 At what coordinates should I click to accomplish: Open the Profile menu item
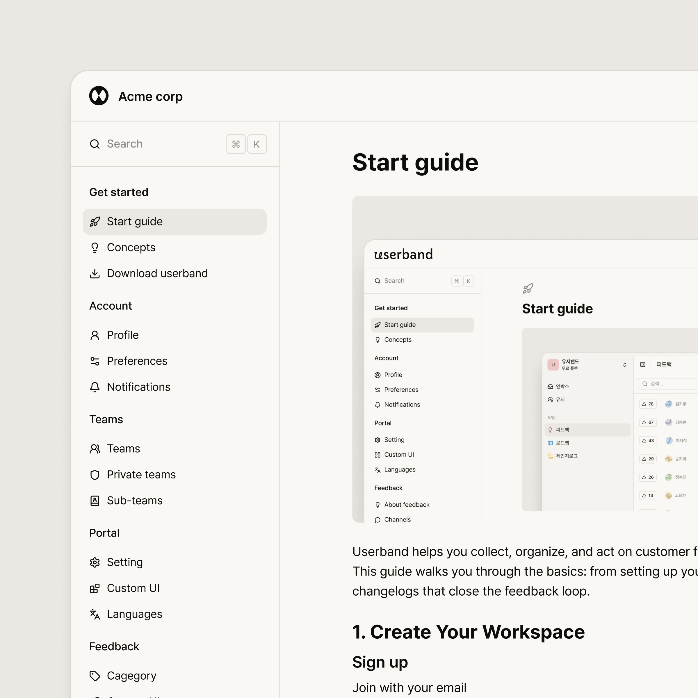point(122,335)
